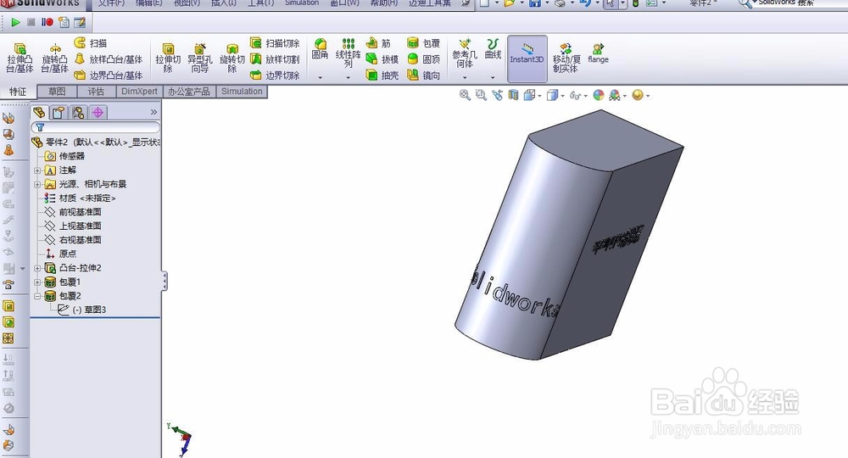This screenshot has height=458, width=848.
Task: Expand the 参考几何体 dropdown arrow
Action: pyautogui.click(x=465, y=78)
